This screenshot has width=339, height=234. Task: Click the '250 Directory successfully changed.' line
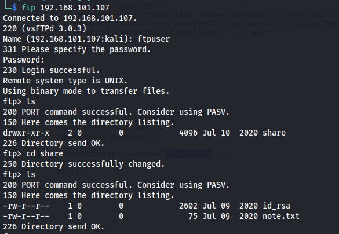coord(84,164)
